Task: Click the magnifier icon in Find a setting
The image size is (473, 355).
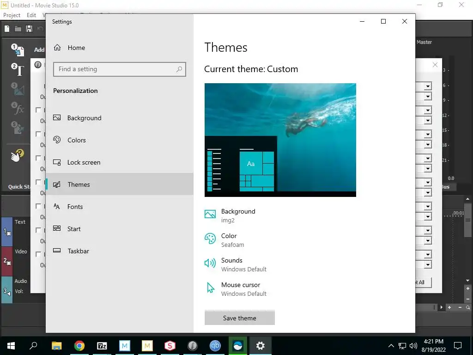Action: tap(179, 69)
